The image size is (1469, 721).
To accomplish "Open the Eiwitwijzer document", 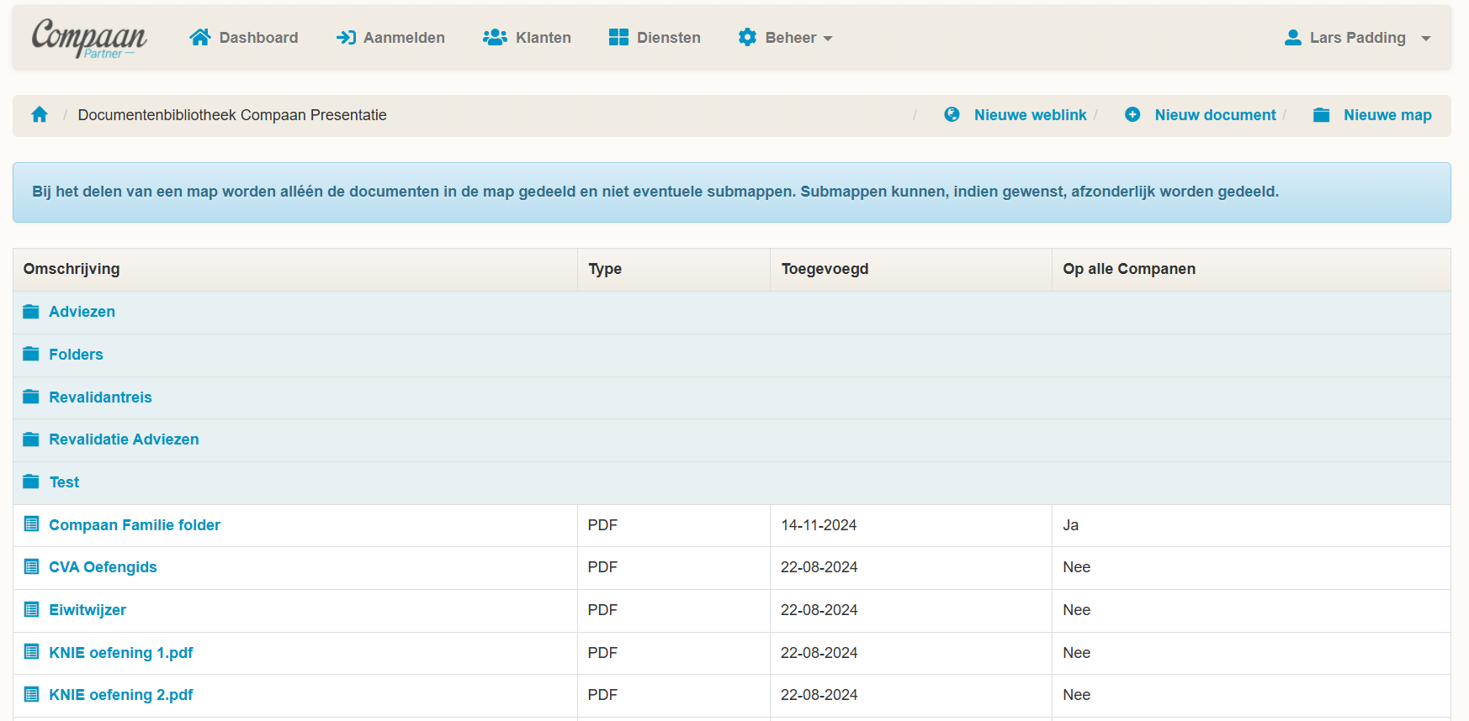I will click(88, 610).
